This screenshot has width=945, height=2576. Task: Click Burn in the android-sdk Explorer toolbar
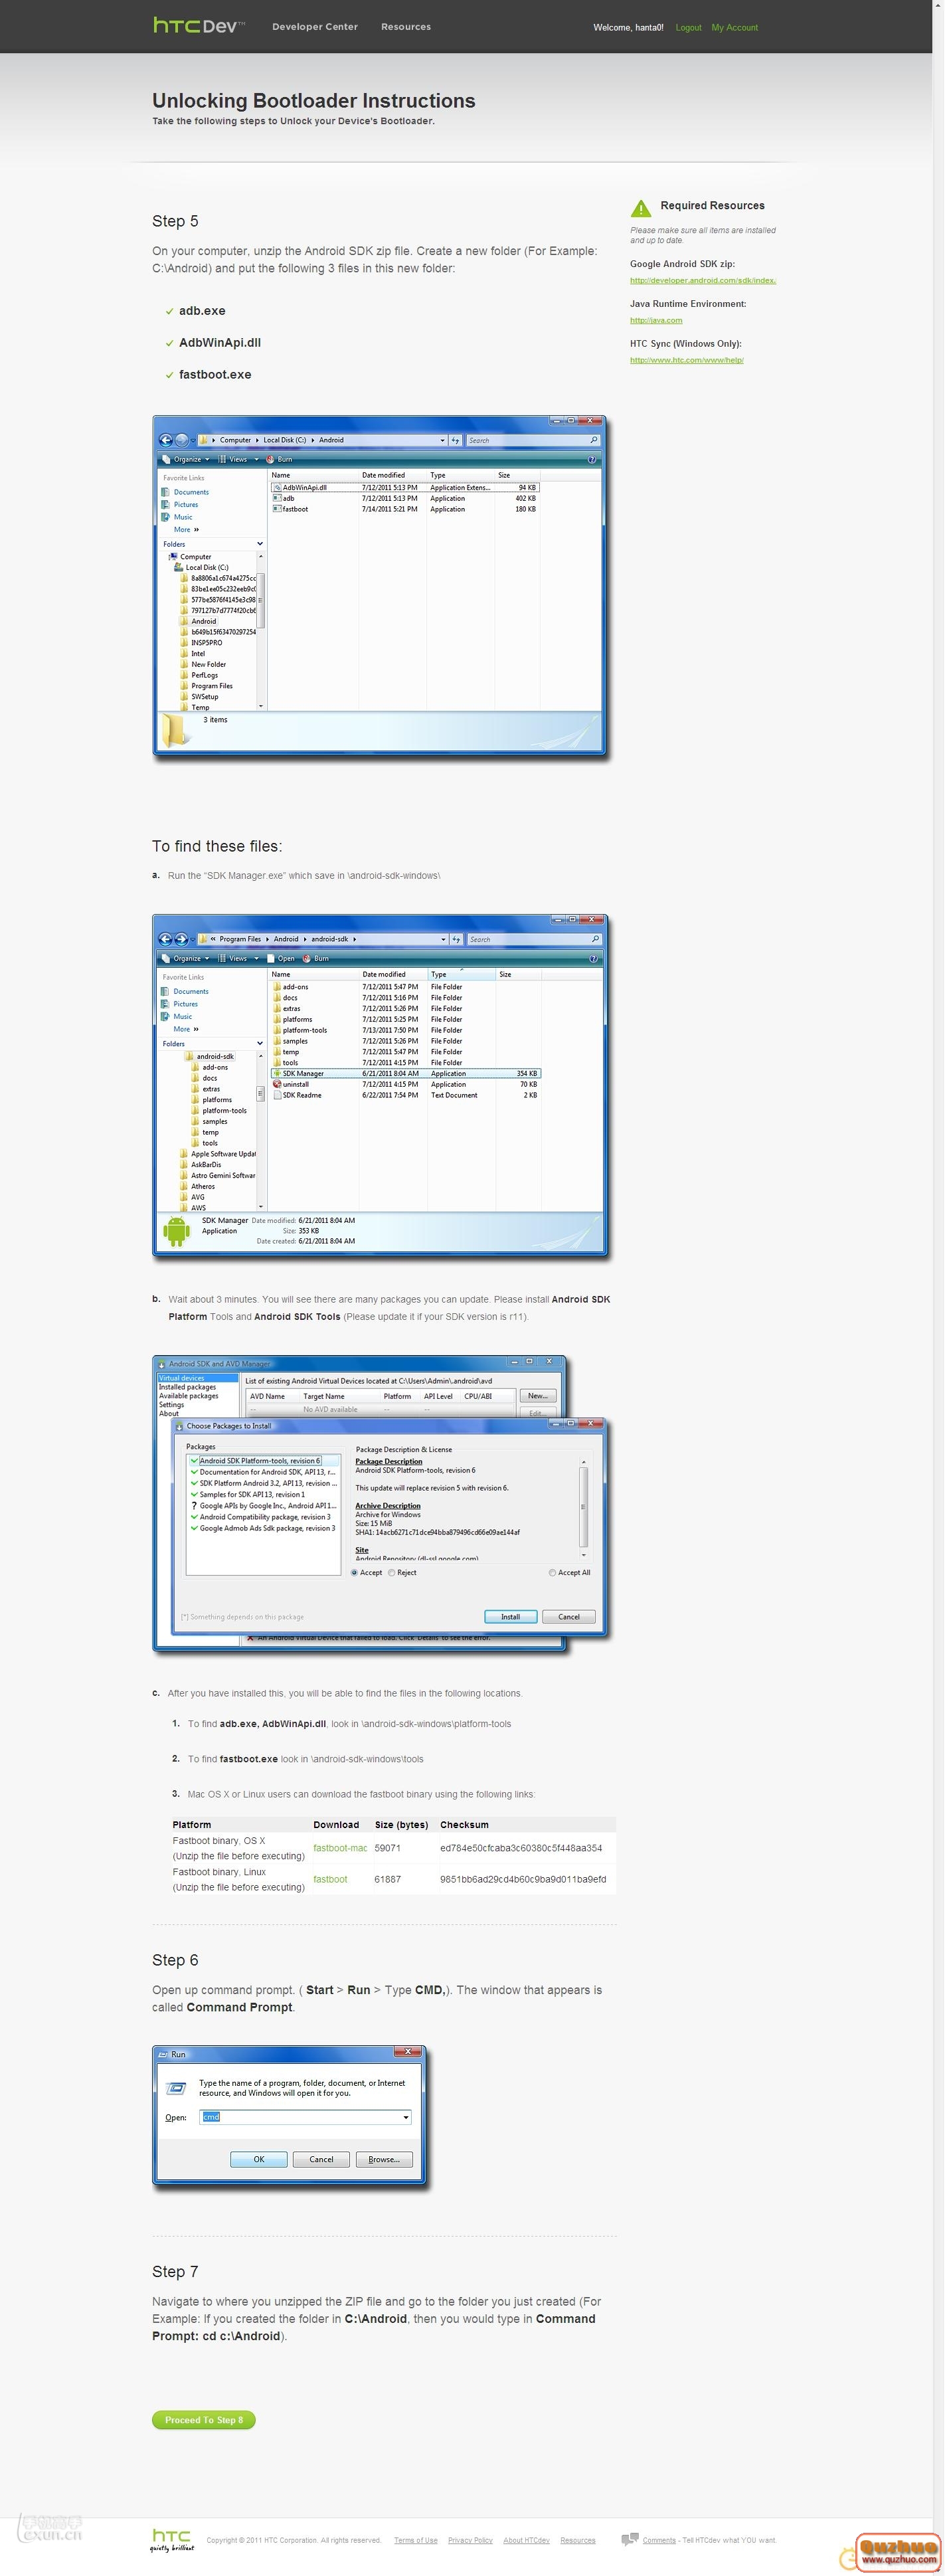coord(316,959)
